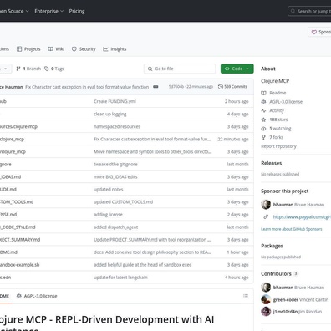This screenshot has width=331, height=331.
Task: Expand the commit message ellipsis icon
Action: coord(155,87)
